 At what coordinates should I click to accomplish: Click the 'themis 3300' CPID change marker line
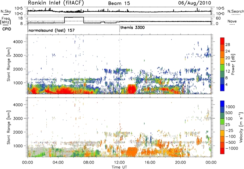pos(120,29)
